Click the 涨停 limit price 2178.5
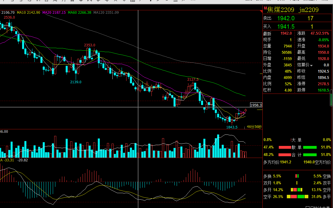This screenshot has height=208, width=333. pos(323,84)
